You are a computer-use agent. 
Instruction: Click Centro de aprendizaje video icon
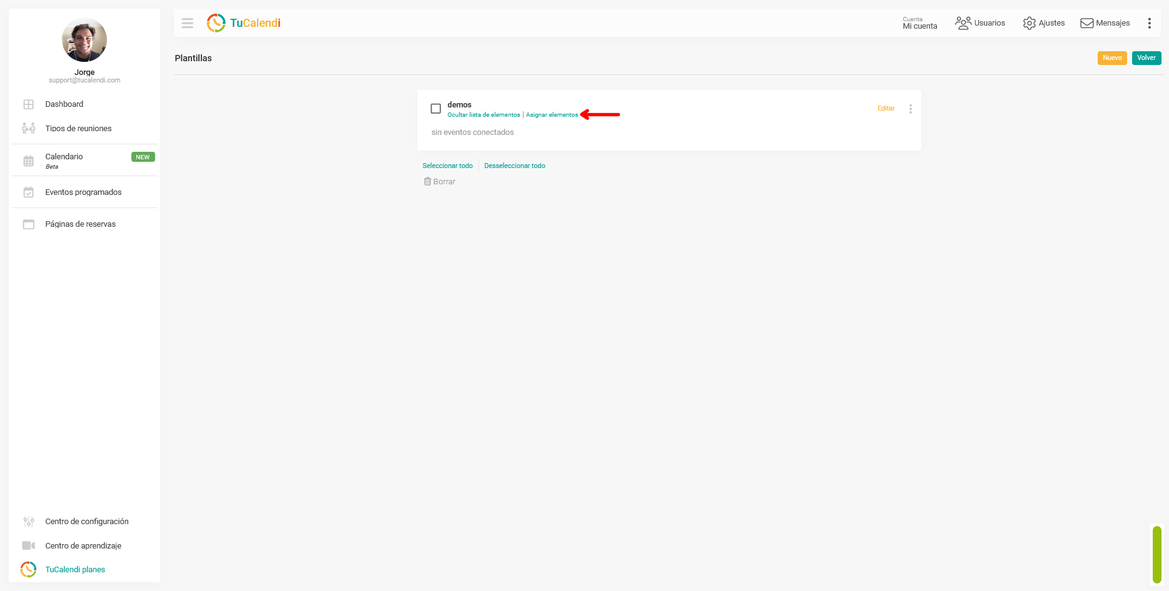coord(29,545)
